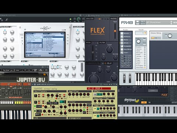Click dest. button in Synth1
177x133 pixels.
pyautogui.click(x=38, y=114)
